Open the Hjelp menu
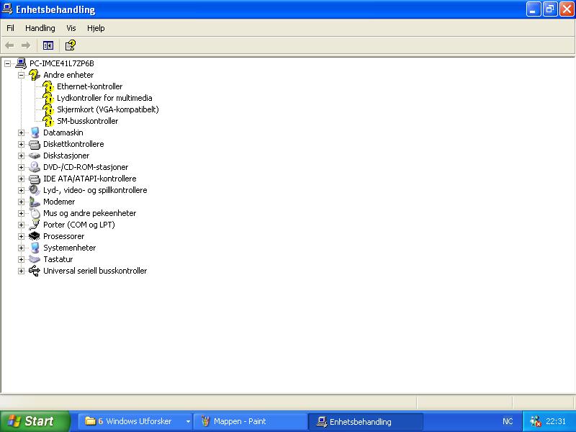This screenshot has width=576, height=432. pyautogui.click(x=96, y=28)
